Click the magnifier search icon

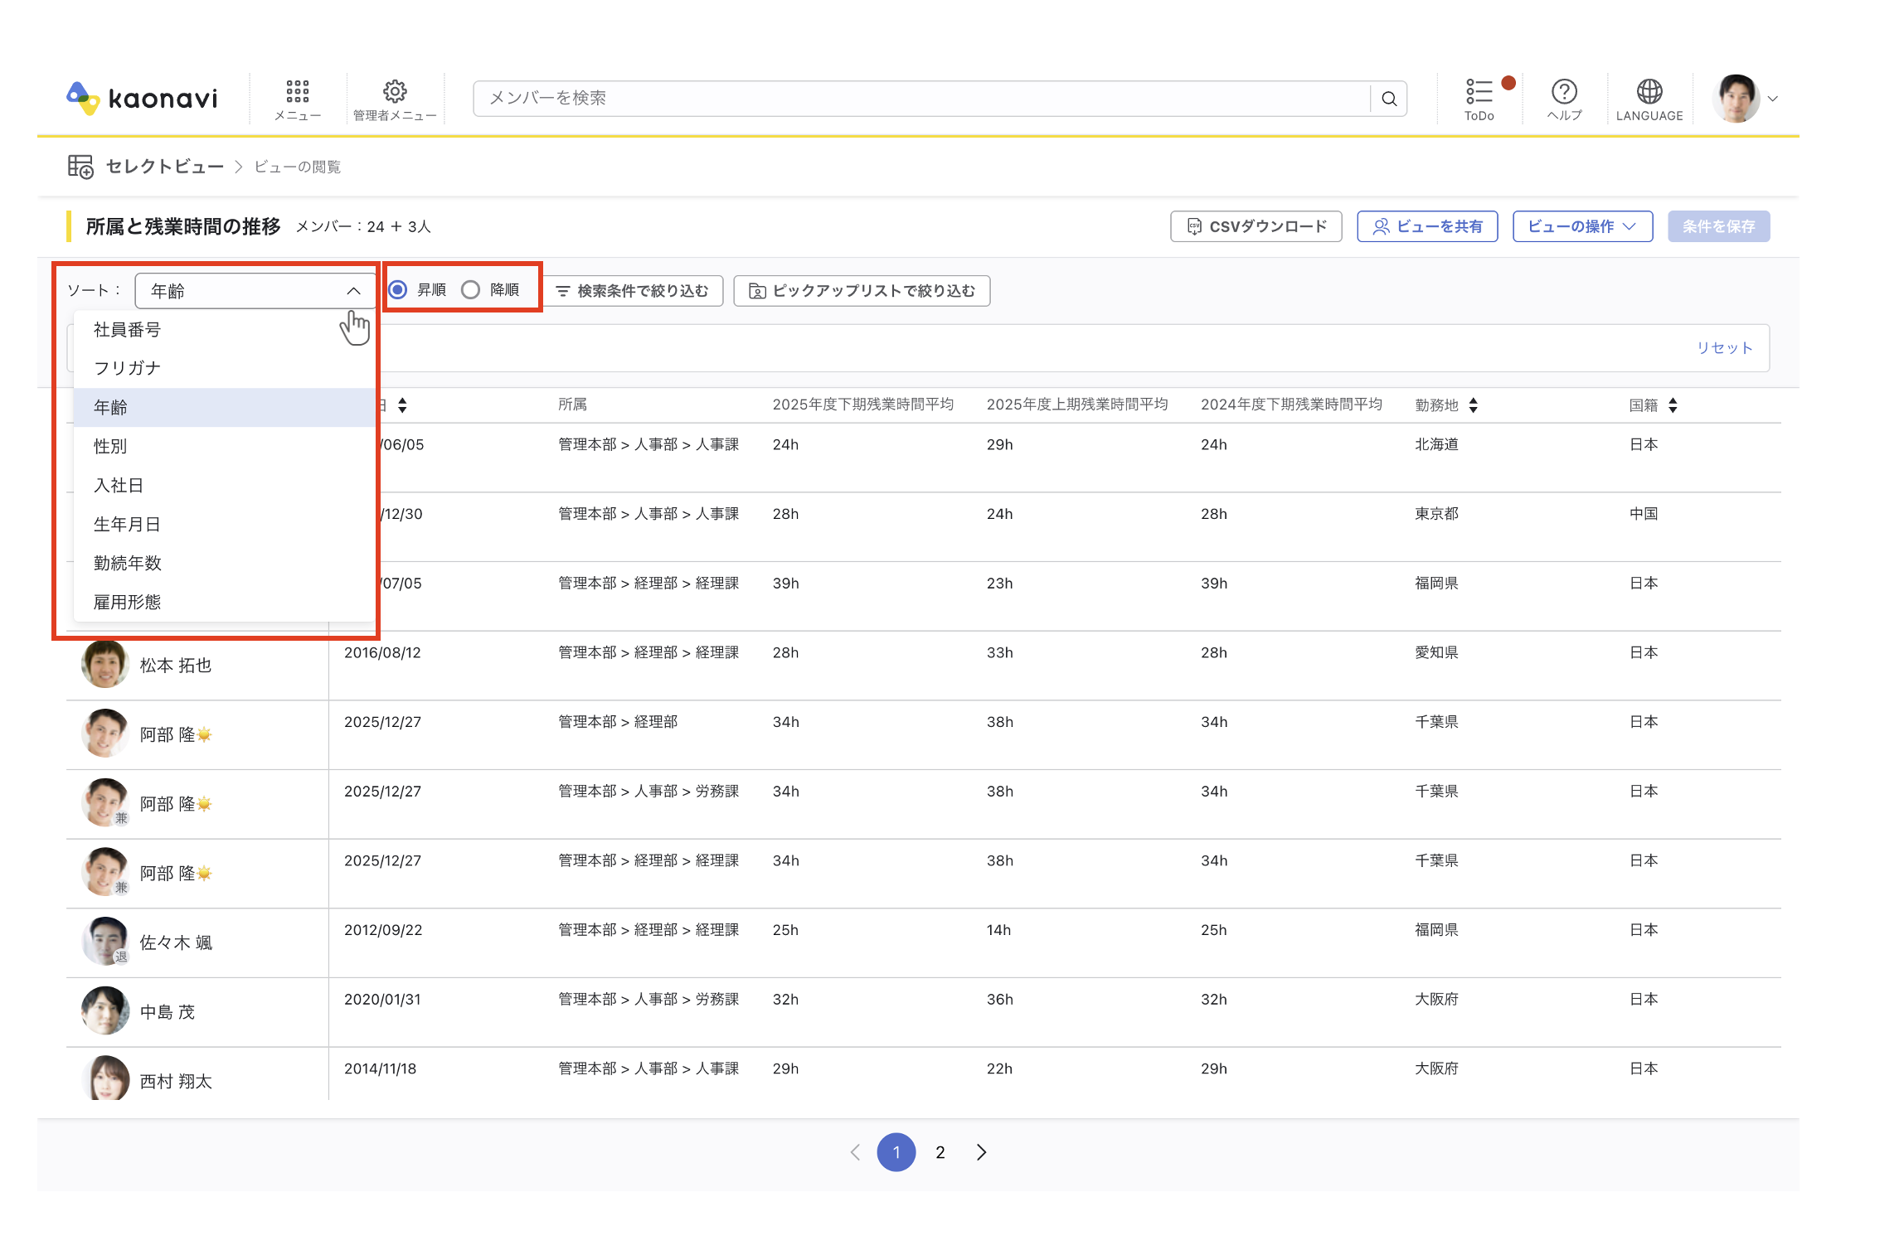pyautogui.click(x=1389, y=99)
